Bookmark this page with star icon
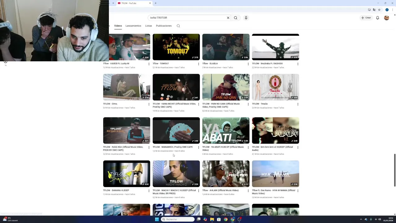Image resolution: width=396 pixels, height=223 pixels. 379,10
